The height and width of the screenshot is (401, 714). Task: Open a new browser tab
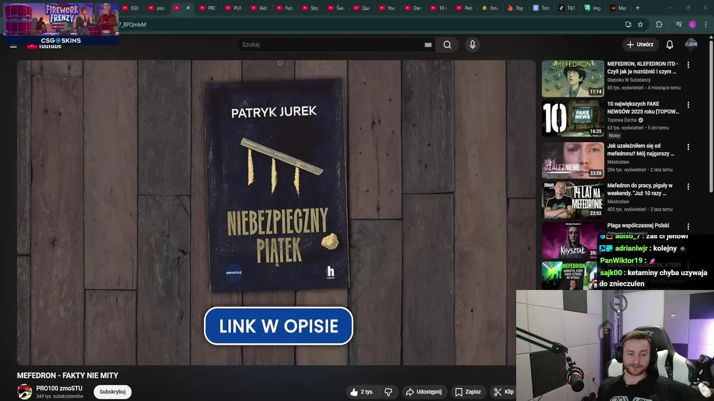638,8
